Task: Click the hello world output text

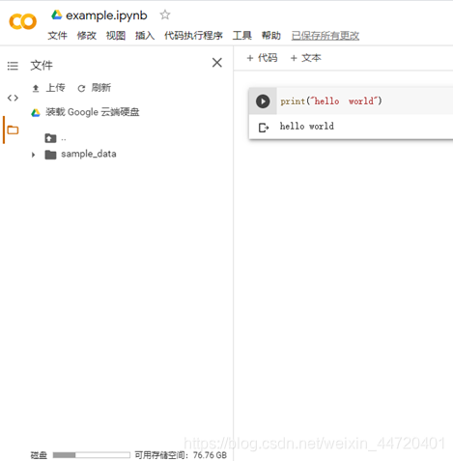Action: pyautogui.click(x=306, y=126)
